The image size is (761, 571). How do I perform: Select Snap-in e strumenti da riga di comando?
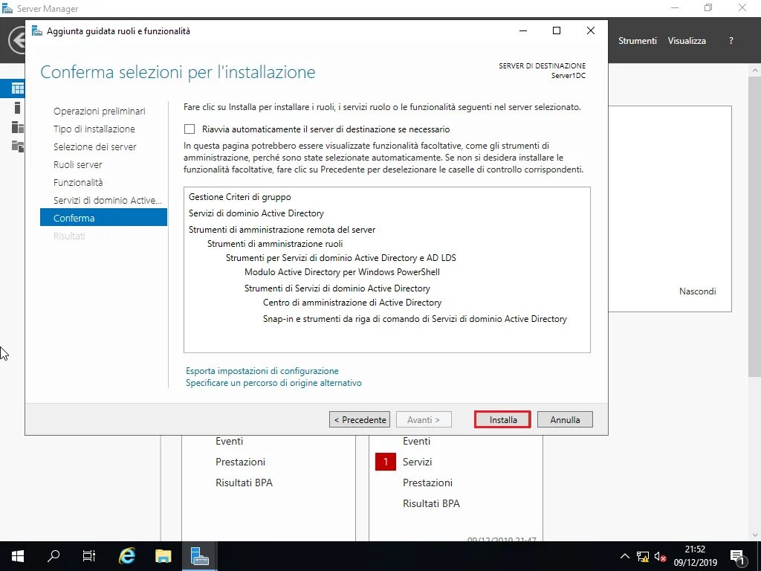tap(415, 319)
